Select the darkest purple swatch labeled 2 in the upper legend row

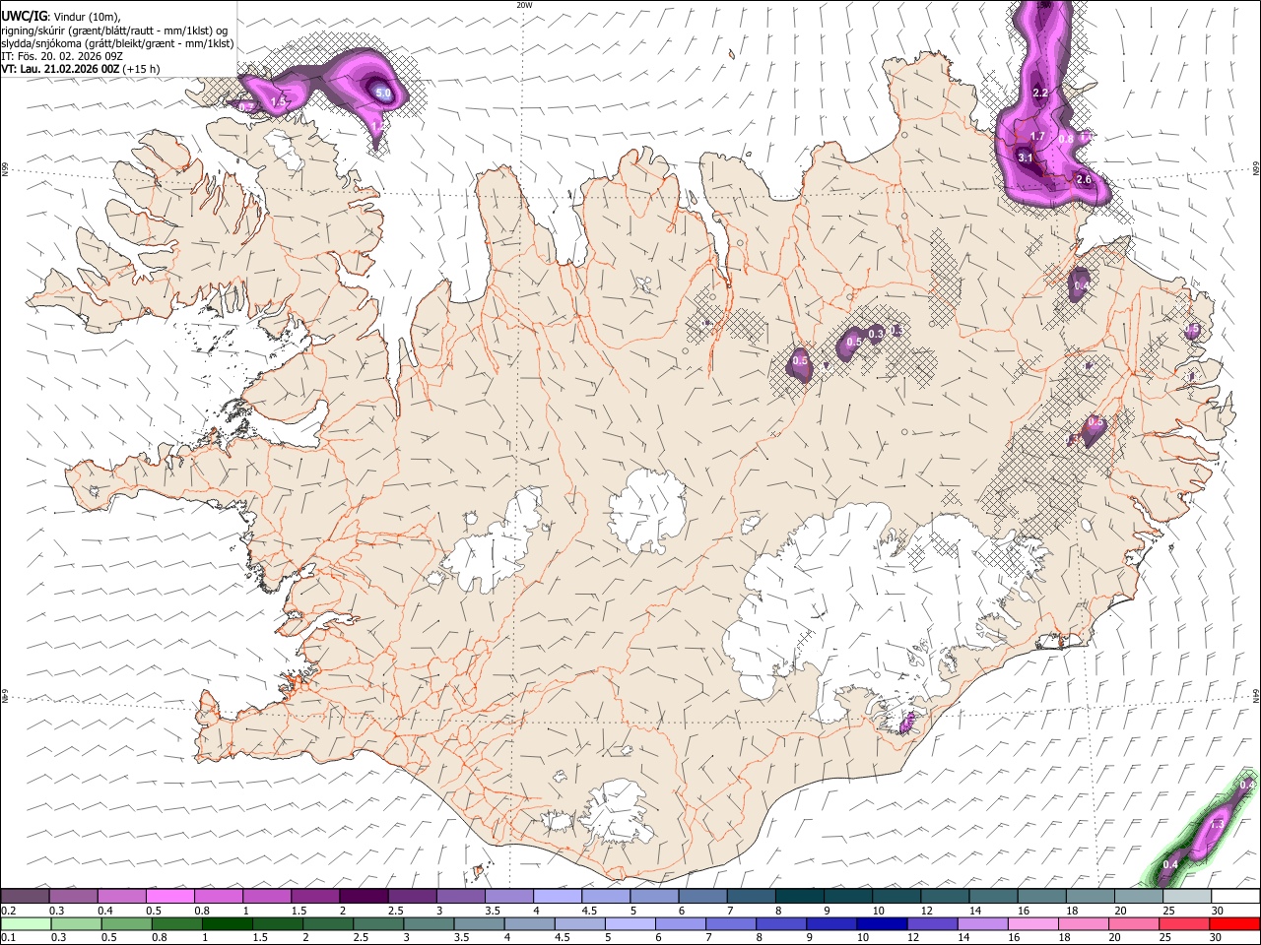point(364,897)
